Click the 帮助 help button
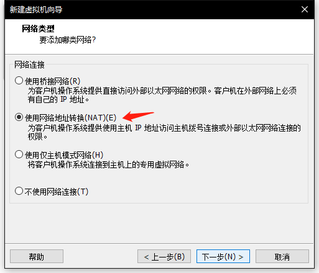 click(37, 256)
